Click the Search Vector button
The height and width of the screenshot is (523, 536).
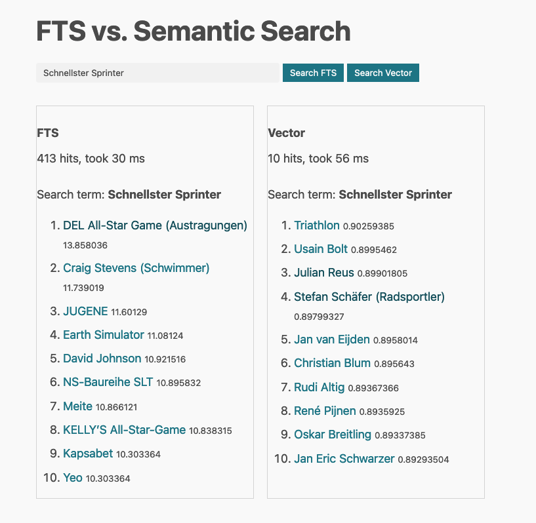[383, 73]
